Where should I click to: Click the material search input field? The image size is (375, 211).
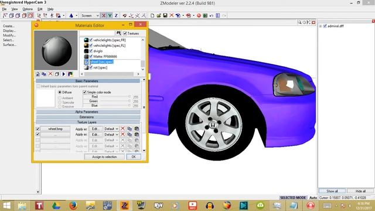[x=97, y=33]
